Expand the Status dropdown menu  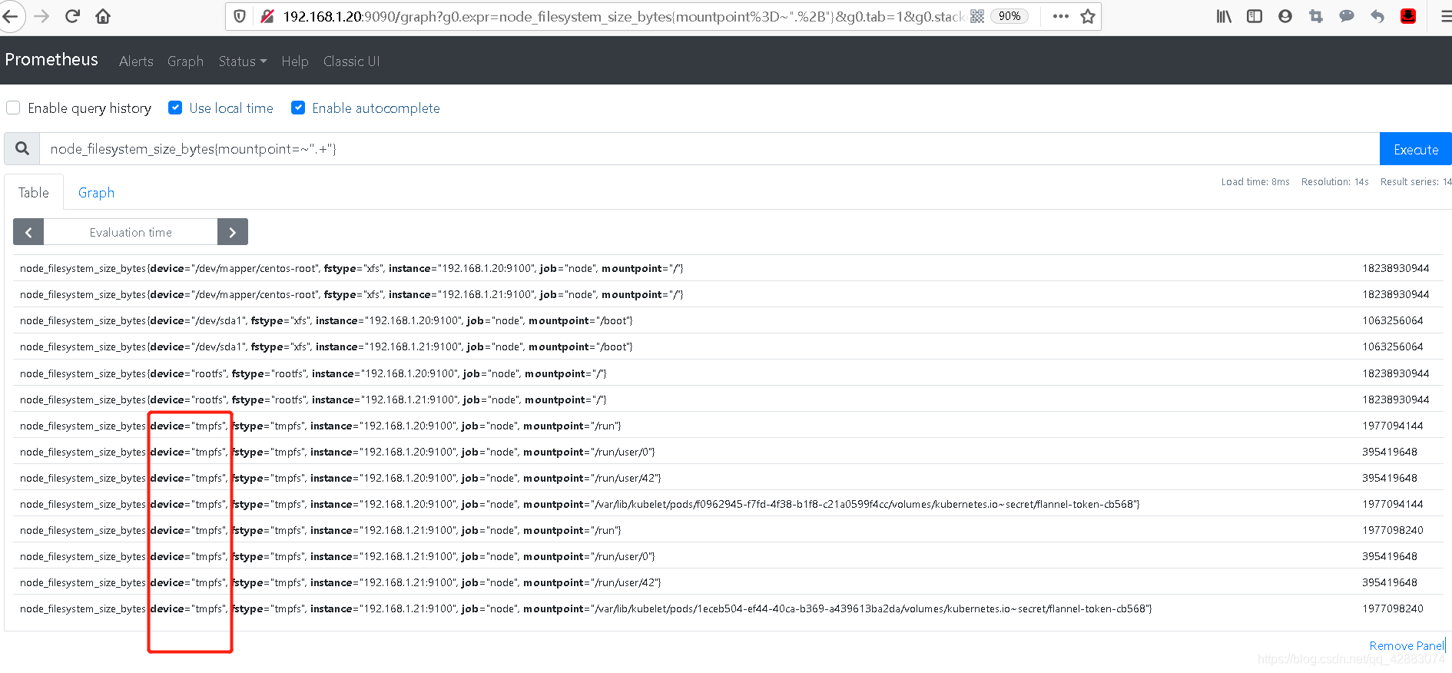(x=243, y=61)
